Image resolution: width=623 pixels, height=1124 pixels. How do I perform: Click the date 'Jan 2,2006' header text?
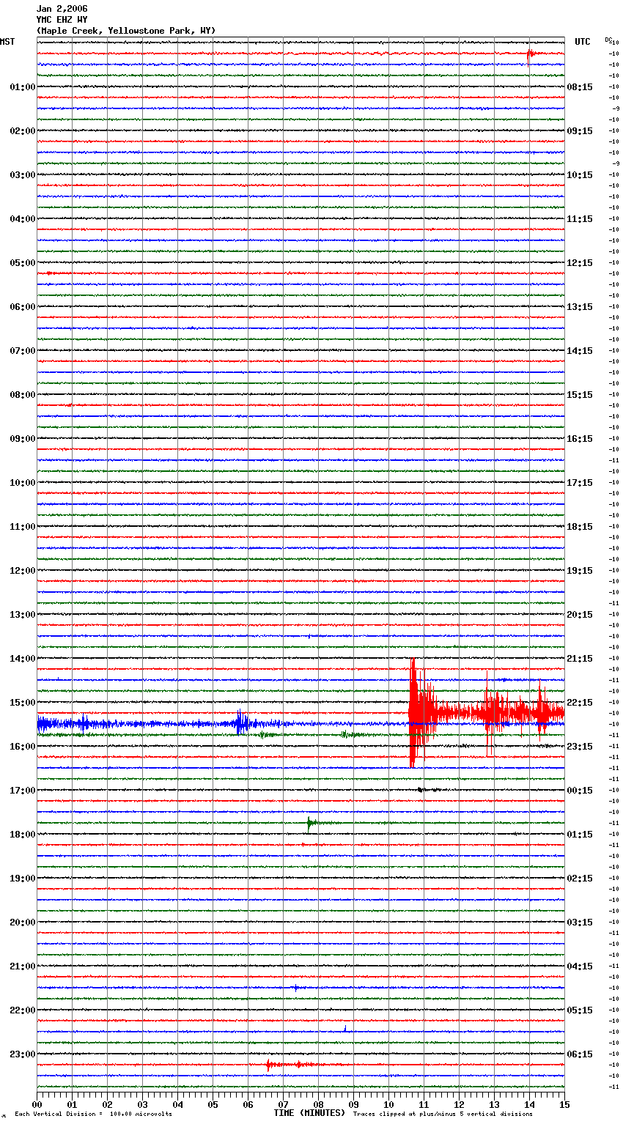(62, 9)
